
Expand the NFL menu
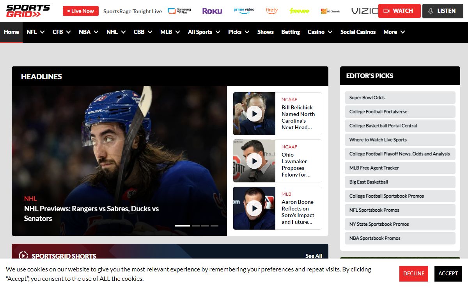[35, 32]
